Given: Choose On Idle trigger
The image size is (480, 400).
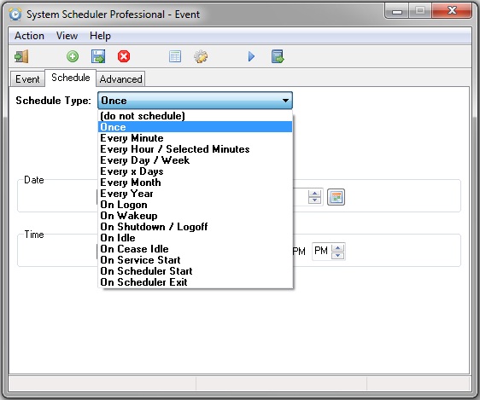Looking at the screenshot, I should tap(196, 238).
